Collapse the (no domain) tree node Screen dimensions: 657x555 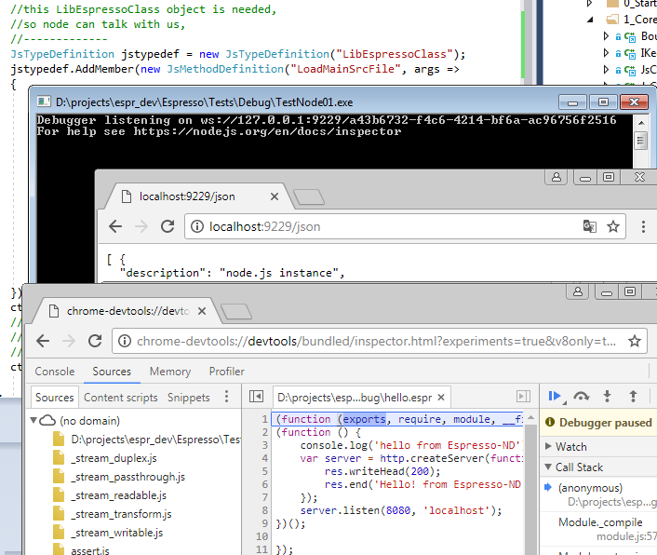pos(34,420)
